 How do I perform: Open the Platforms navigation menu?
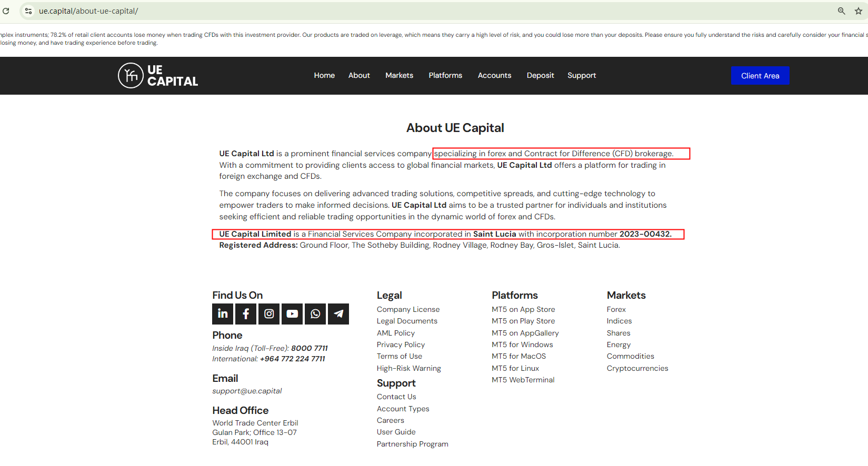(x=445, y=76)
